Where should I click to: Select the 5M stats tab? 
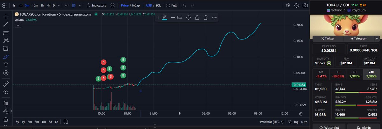(x=321, y=74)
